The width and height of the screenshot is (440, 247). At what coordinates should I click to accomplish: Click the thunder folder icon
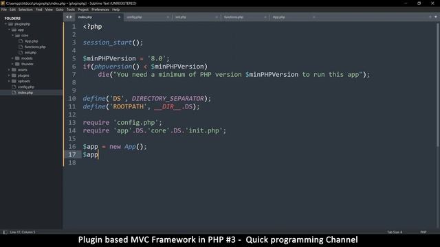coord(17,64)
